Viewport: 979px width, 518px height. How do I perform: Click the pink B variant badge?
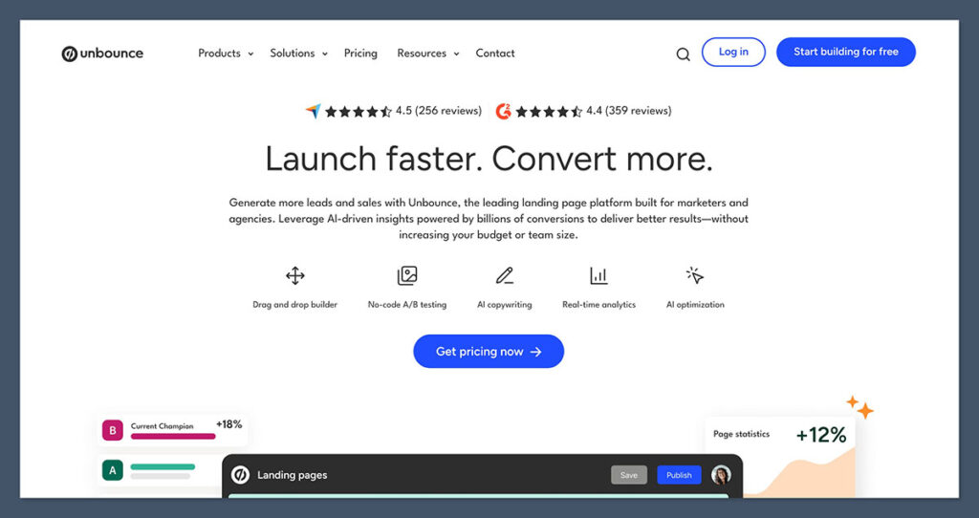(x=113, y=430)
